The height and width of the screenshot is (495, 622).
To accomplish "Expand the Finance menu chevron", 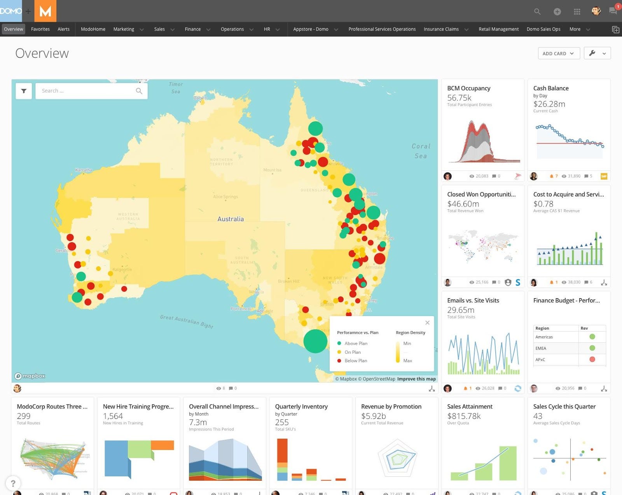I will 208,30.
